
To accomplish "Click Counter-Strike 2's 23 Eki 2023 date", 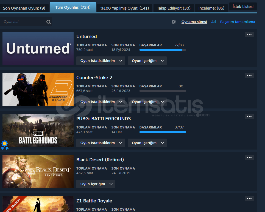I will click(x=121, y=91).
